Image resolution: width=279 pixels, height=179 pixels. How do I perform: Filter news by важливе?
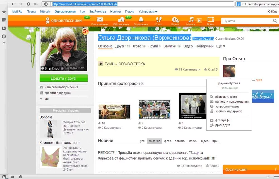[x=154, y=141]
